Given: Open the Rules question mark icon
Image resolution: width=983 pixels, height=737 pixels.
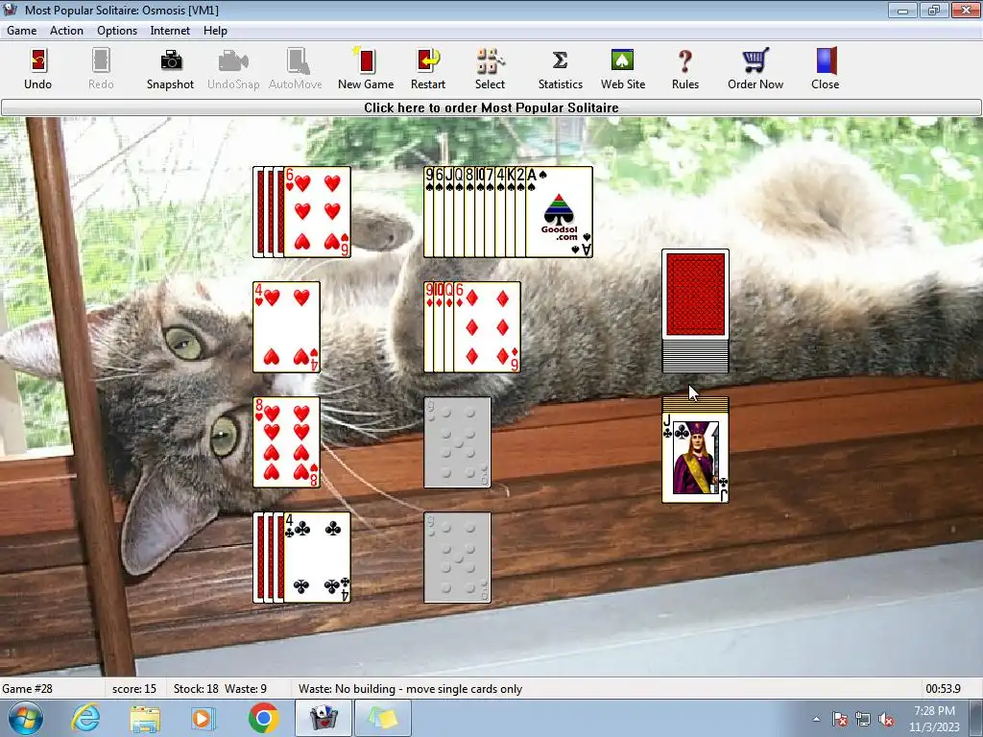Looking at the screenshot, I should (685, 69).
